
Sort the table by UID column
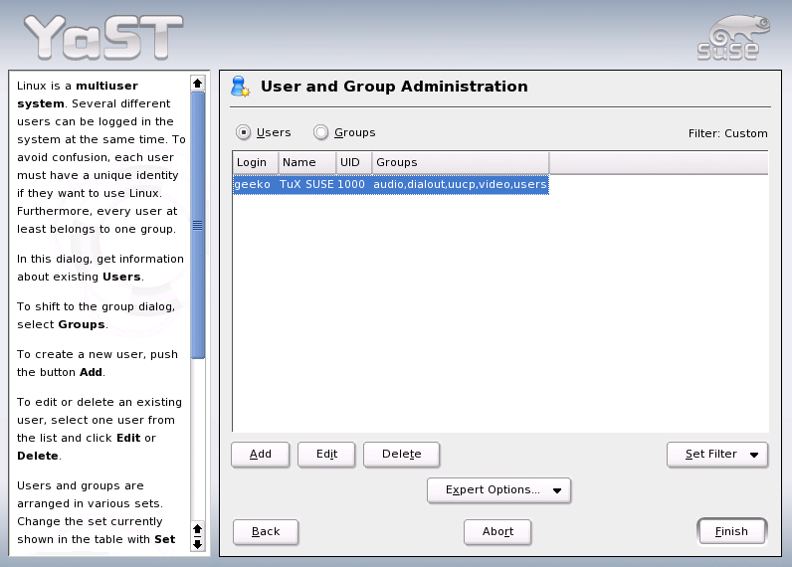(x=354, y=162)
